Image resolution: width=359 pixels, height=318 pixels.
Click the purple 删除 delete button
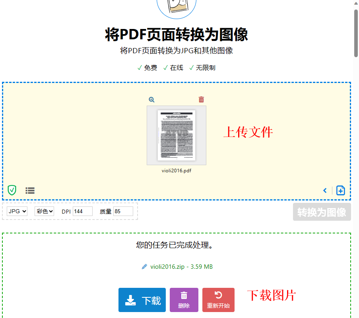(184, 300)
